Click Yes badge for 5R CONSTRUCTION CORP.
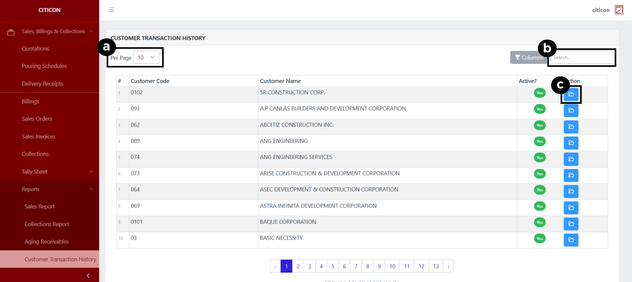The image size is (632, 282). 540,93
